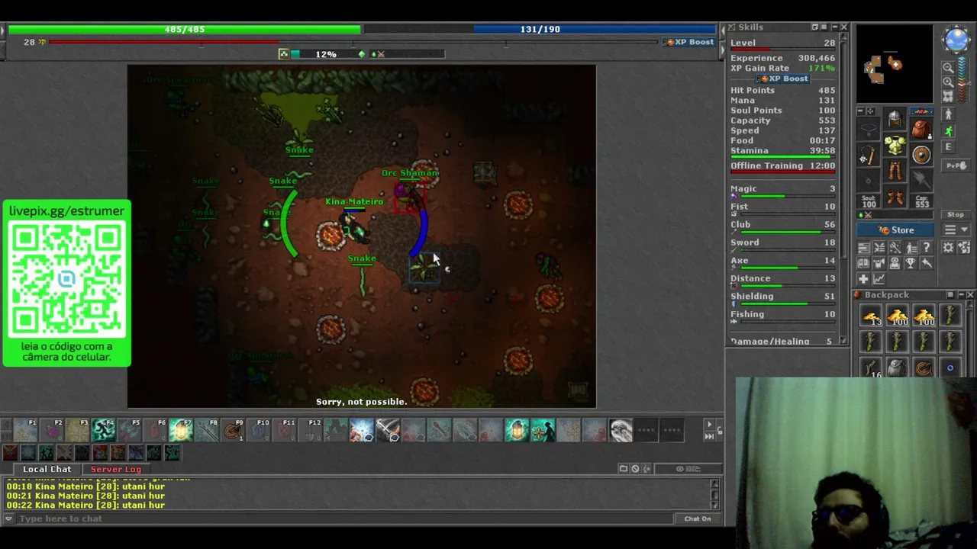Select the leg armor equipment slot
The height and width of the screenshot is (549, 977).
(x=895, y=172)
